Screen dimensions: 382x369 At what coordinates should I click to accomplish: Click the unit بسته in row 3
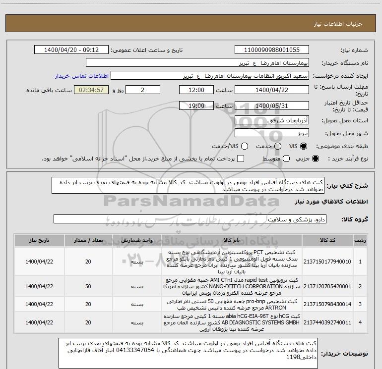click(x=137, y=304)
